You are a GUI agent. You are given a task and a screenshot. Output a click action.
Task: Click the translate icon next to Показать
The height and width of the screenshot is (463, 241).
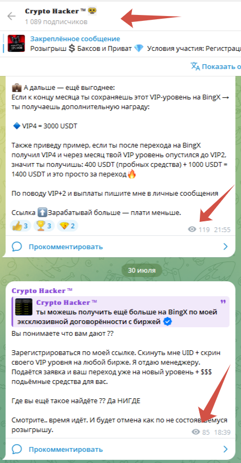(x=195, y=66)
